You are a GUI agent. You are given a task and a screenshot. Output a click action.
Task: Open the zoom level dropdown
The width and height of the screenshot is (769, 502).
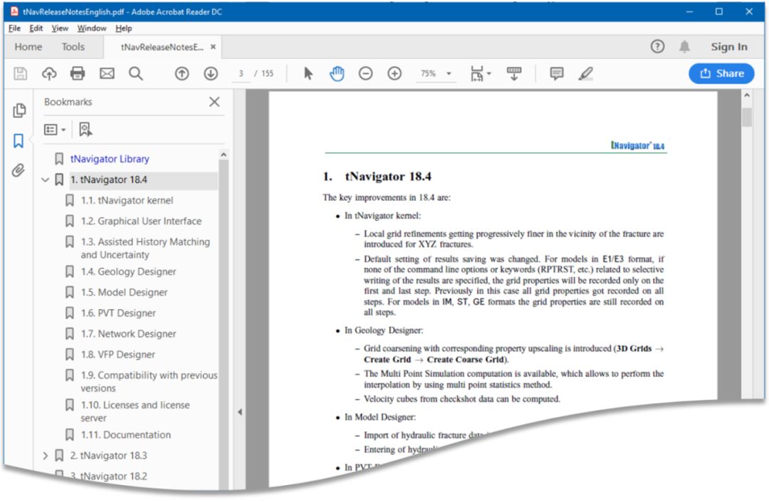pos(449,73)
